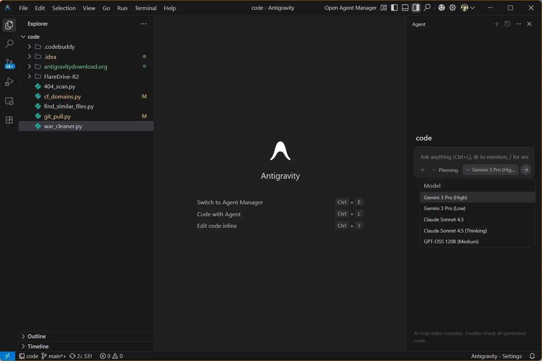Open account dropdown arrow beside avatar

pos(472,8)
